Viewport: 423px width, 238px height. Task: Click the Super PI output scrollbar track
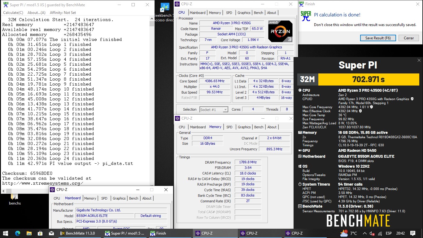point(152,102)
